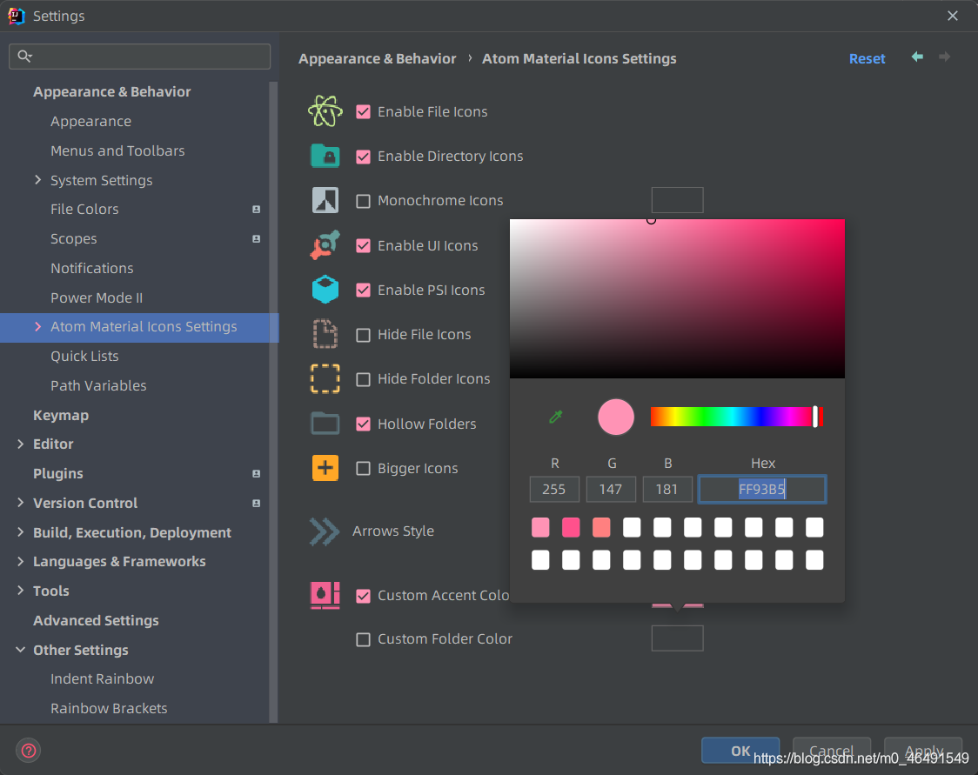Click the IntelliJ logo in title bar
This screenshot has height=775, width=978.
pos(17,17)
